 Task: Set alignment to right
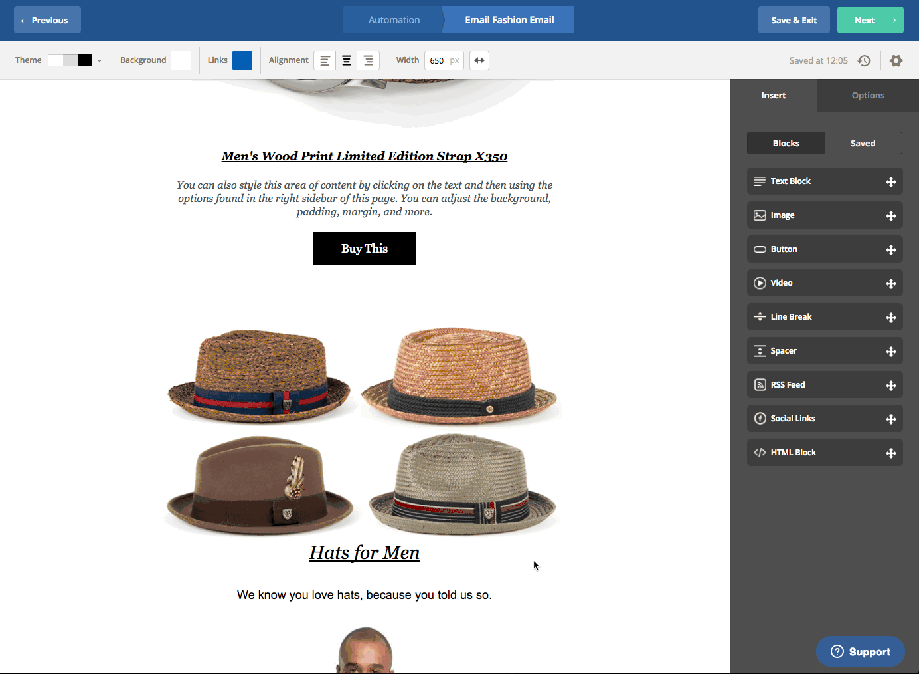[369, 60]
